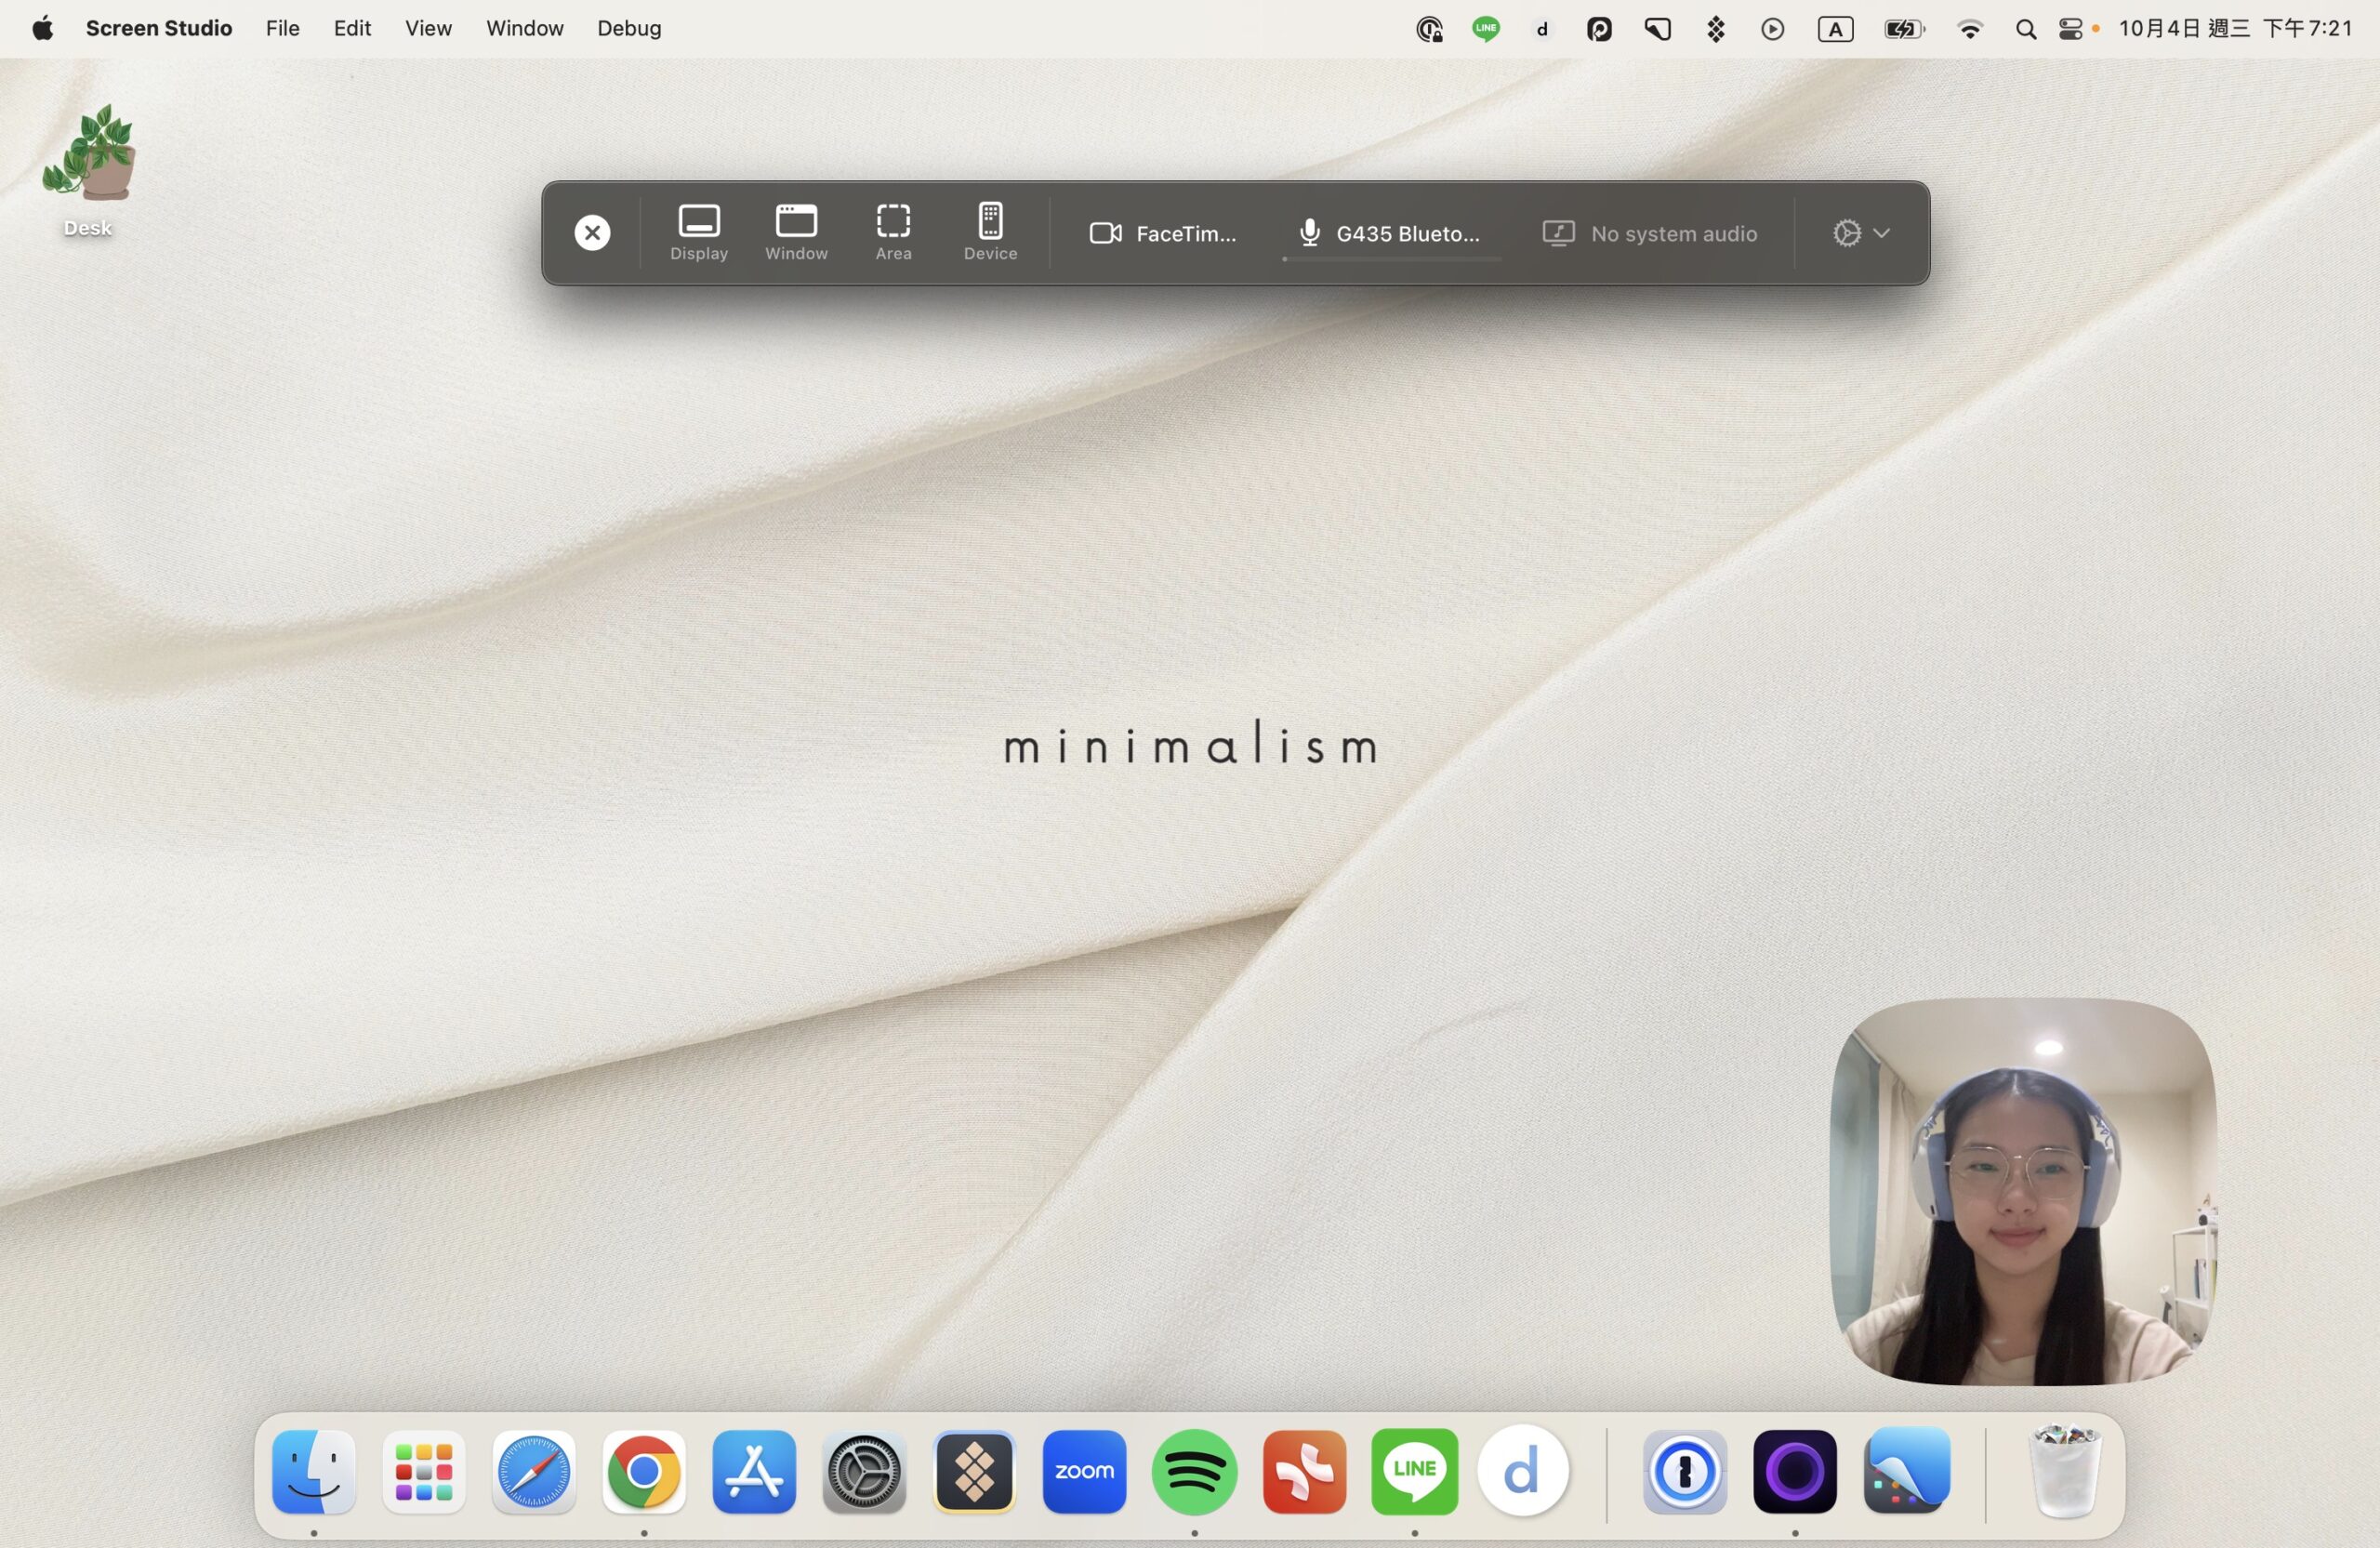Open the File menu

pyautogui.click(x=282, y=28)
